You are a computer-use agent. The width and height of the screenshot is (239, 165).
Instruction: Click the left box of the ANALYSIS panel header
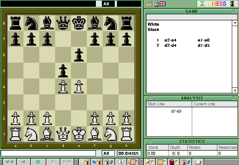[x=150, y=98]
